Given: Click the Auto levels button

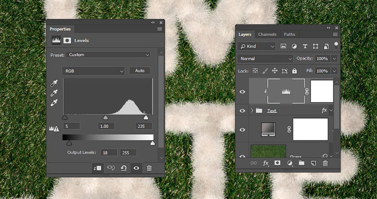Looking at the screenshot, I should 140,70.
